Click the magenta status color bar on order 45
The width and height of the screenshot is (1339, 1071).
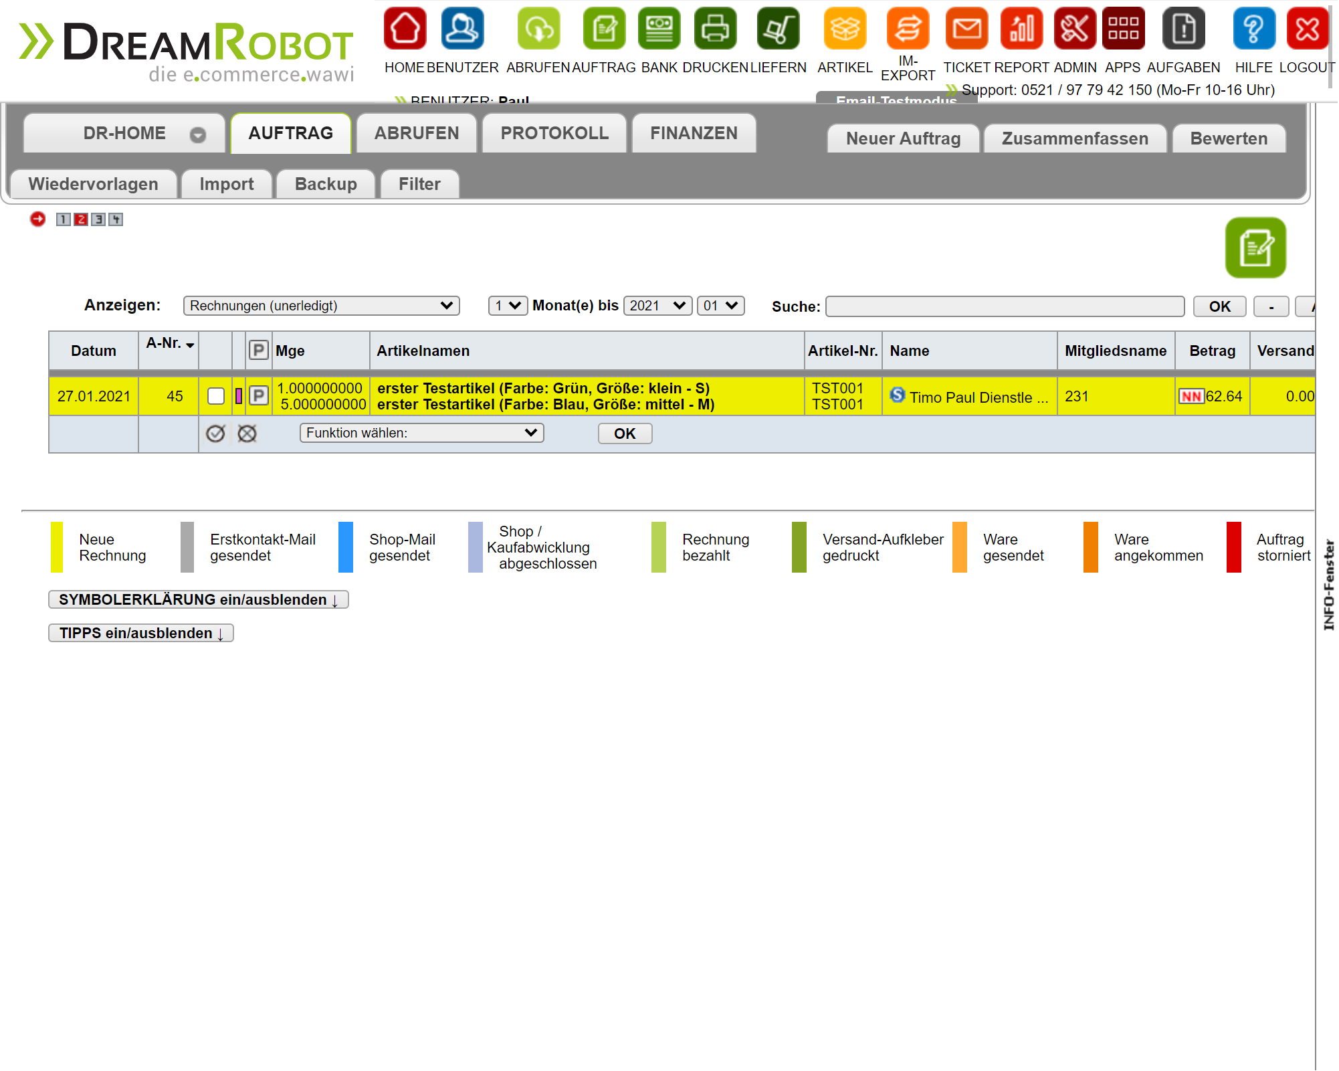coord(239,396)
